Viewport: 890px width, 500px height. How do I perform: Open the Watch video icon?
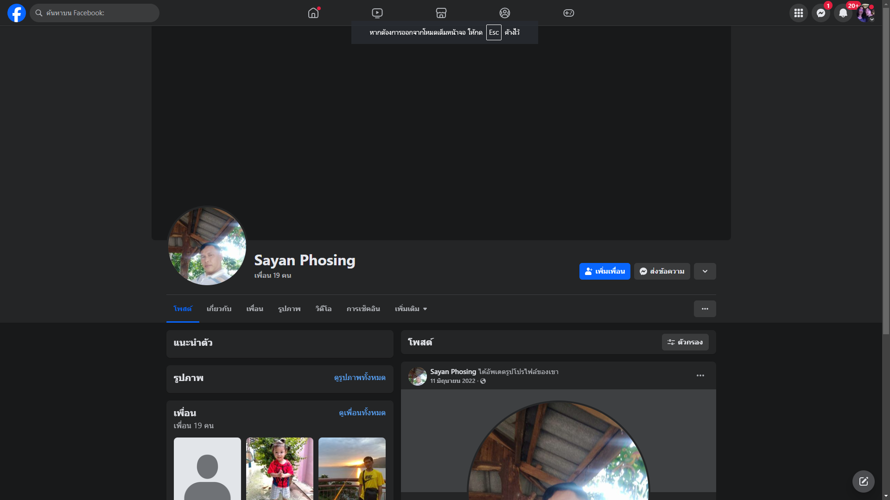tap(377, 13)
